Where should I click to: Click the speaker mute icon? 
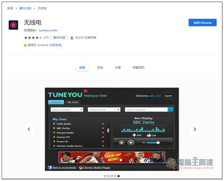click(x=144, y=143)
